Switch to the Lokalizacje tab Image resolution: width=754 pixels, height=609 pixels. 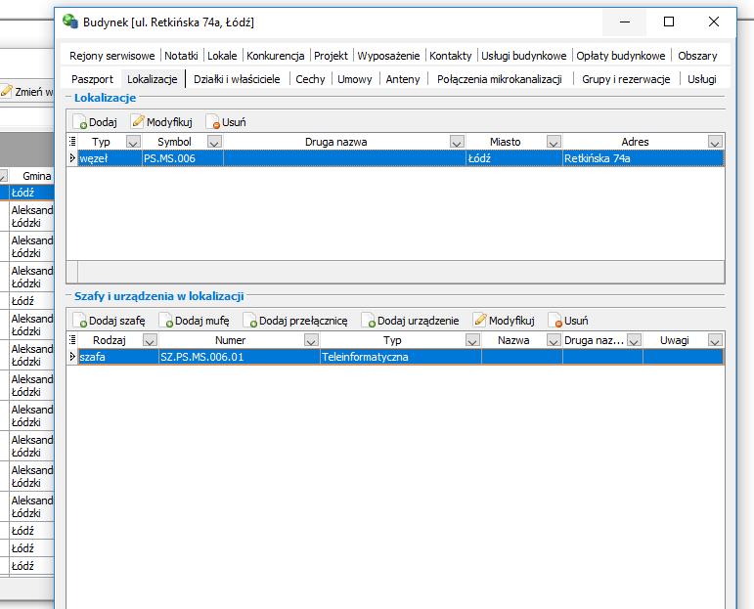153,79
